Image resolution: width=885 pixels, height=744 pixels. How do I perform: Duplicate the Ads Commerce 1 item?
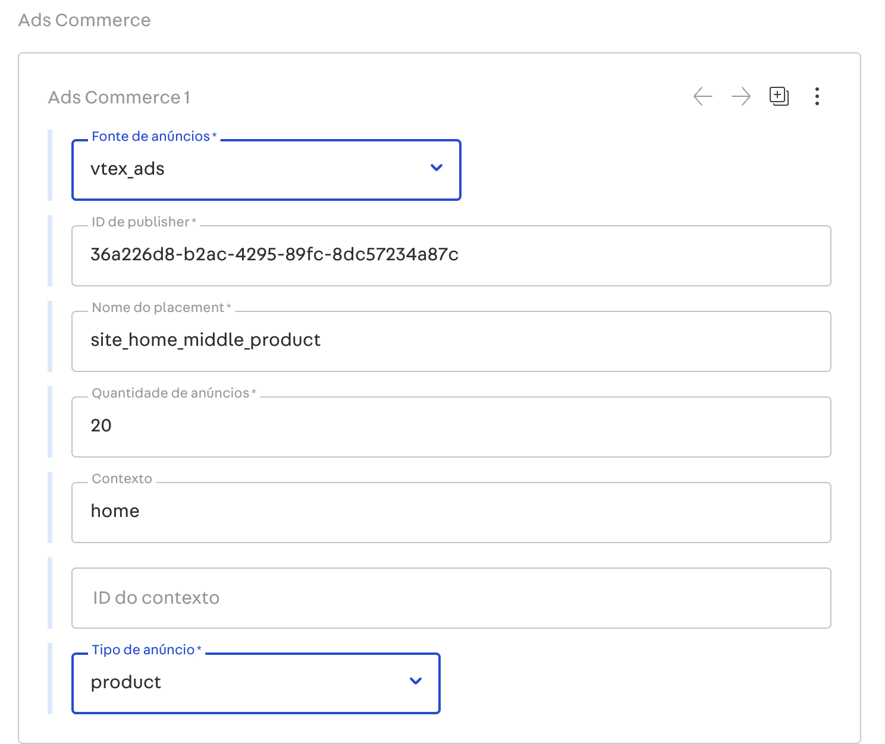tap(779, 96)
